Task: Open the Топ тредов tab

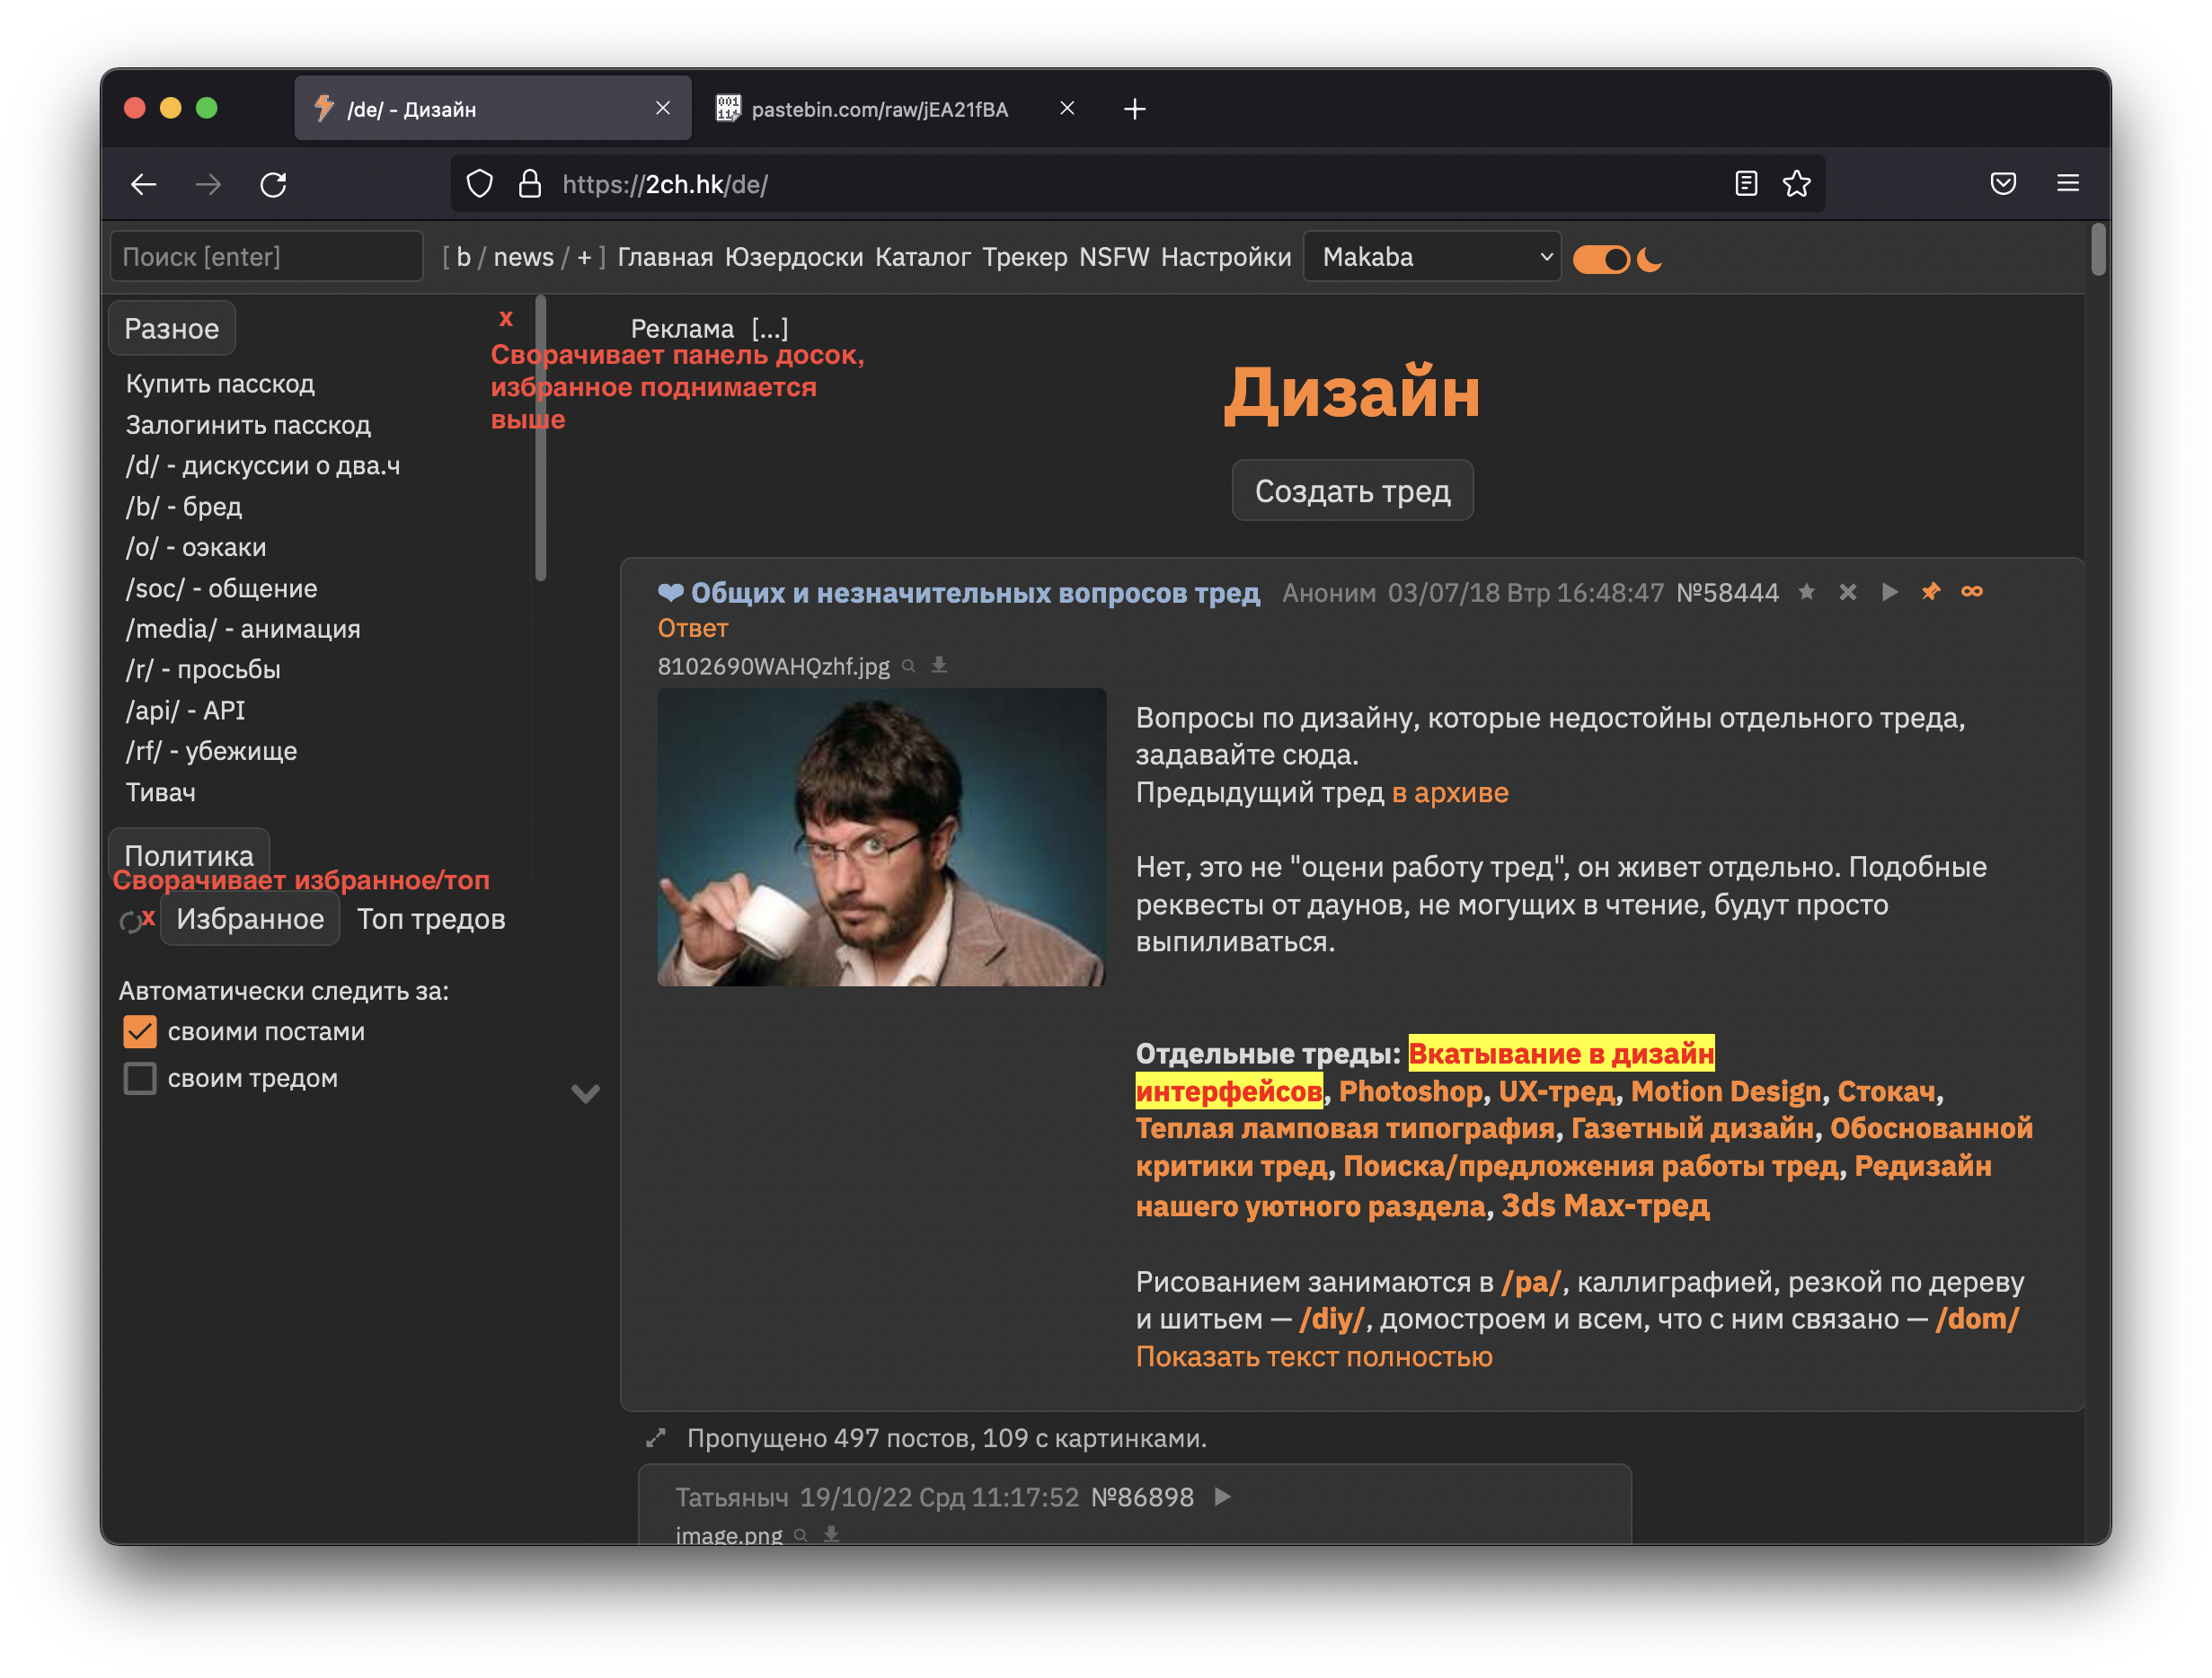Action: 431,919
